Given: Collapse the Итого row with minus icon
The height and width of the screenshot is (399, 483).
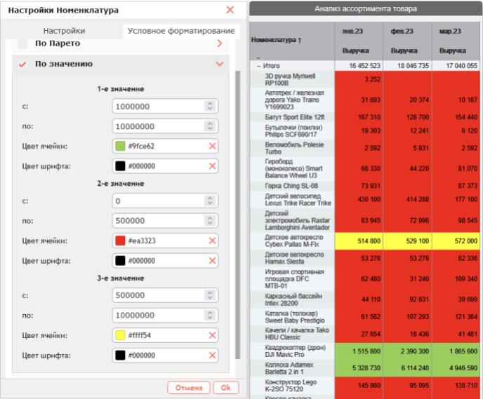Looking at the screenshot, I should (259, 66).
